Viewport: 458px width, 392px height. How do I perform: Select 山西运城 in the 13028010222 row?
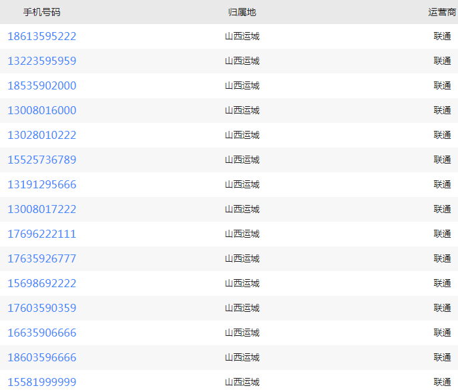242,135
